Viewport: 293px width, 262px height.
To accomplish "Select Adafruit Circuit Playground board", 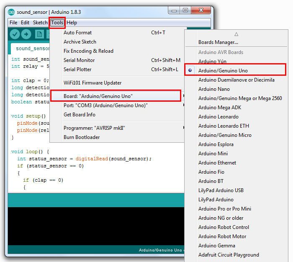I will 236,255.
